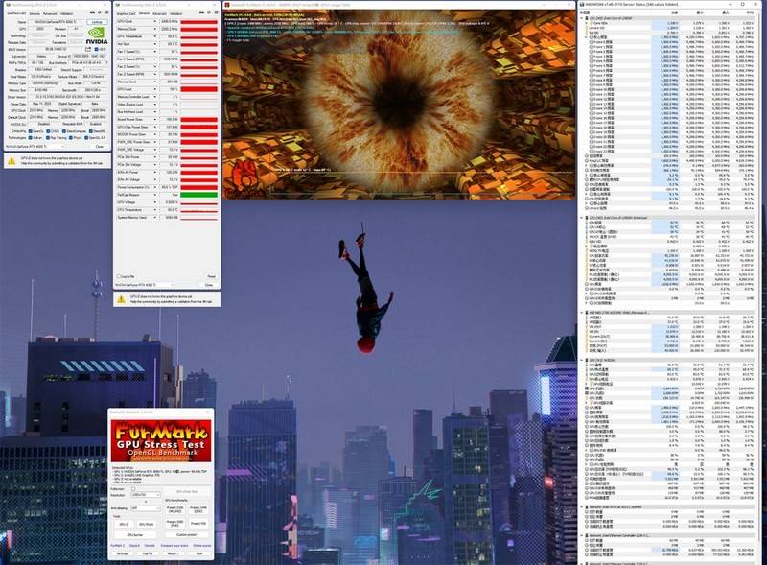This screenshot has width=767, height=565.
Task: Open the GPU-Z tool in FurMark
Action: [x=123, y=524]
